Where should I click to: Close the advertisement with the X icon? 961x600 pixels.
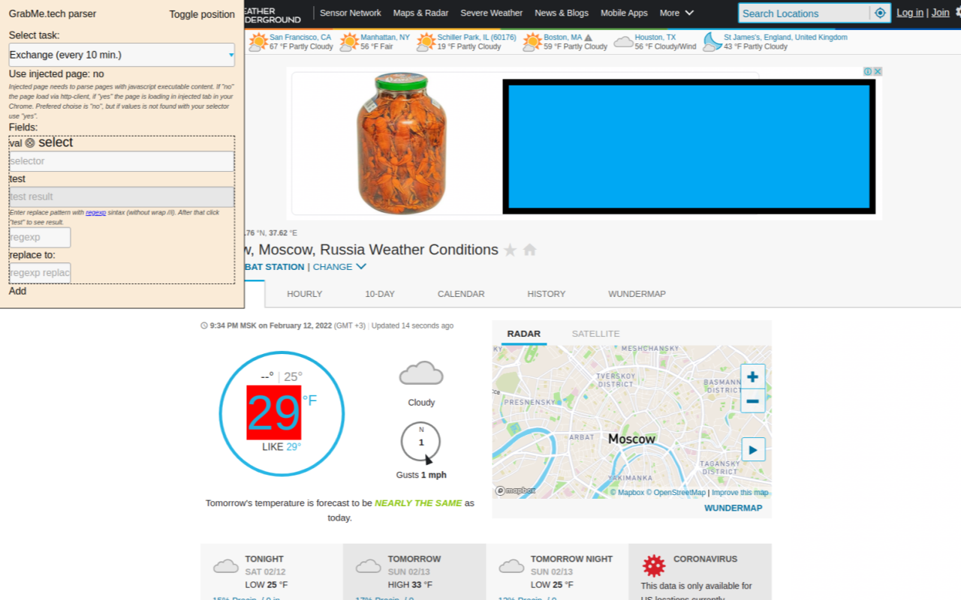(878, 71)
